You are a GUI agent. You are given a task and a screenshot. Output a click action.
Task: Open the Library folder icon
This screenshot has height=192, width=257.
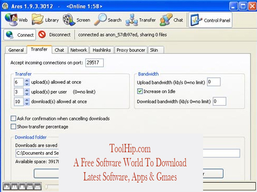pyautogui.click(x=38, y=20)
